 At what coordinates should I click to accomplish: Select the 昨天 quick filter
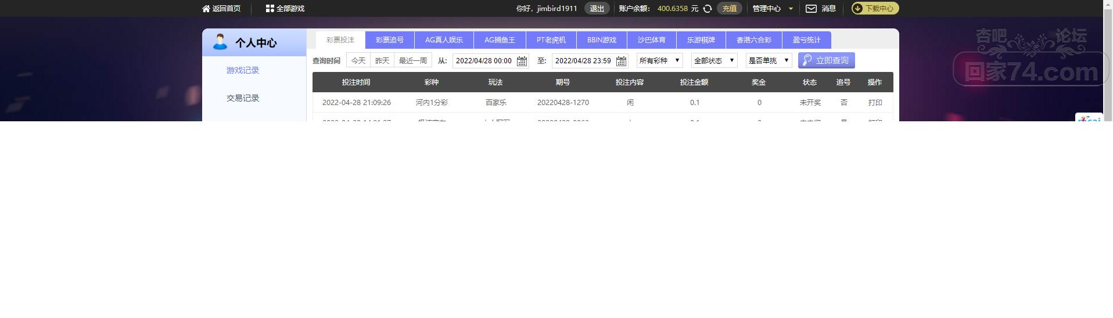point(382,60)
